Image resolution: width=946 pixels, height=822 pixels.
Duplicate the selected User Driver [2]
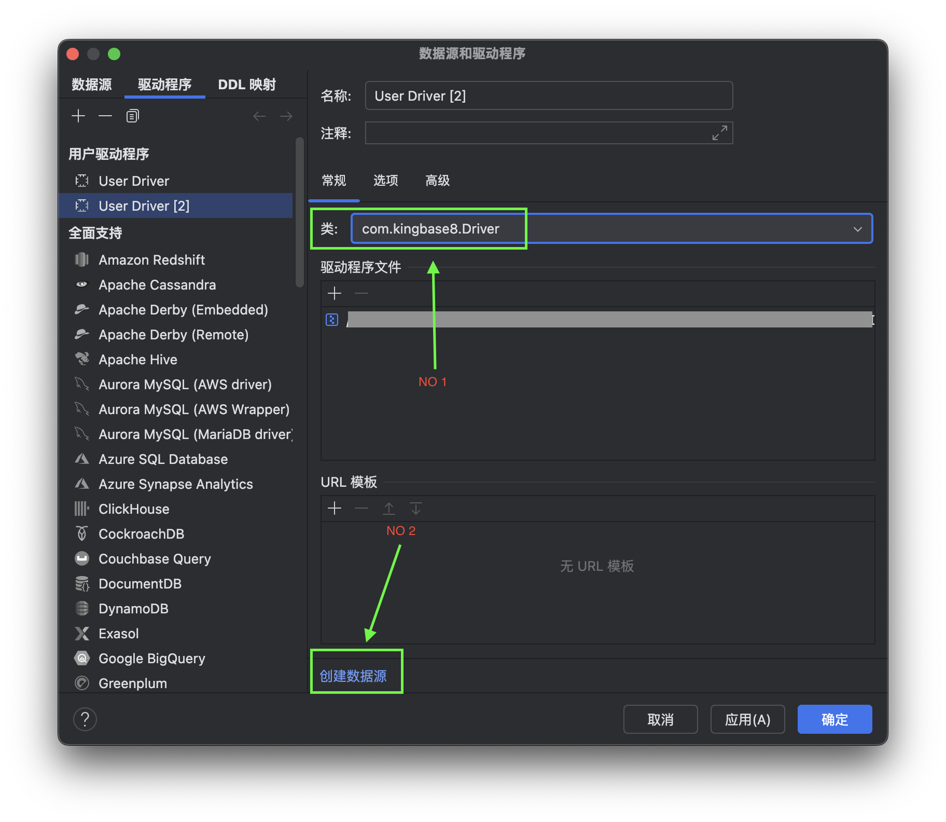[132, 115]
